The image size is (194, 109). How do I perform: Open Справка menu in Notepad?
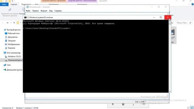tap(58, 11)
